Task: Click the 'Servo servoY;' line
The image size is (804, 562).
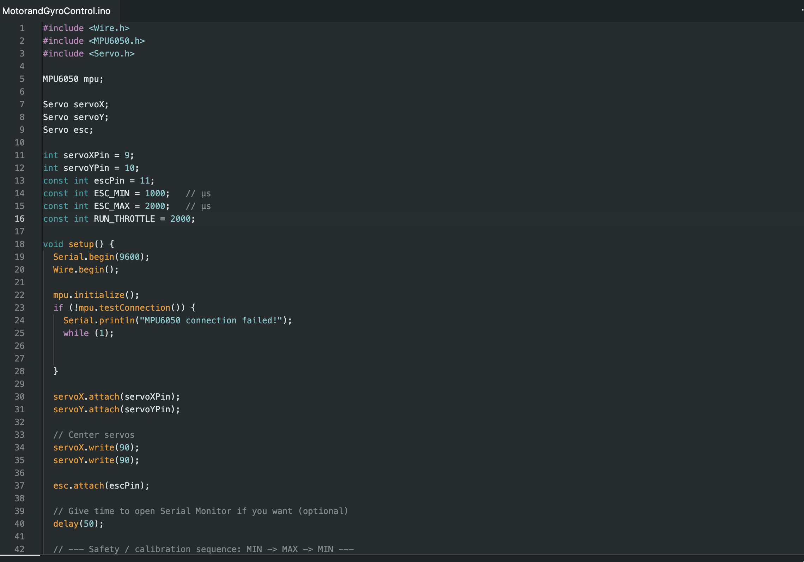Action: tap(76, 117)
